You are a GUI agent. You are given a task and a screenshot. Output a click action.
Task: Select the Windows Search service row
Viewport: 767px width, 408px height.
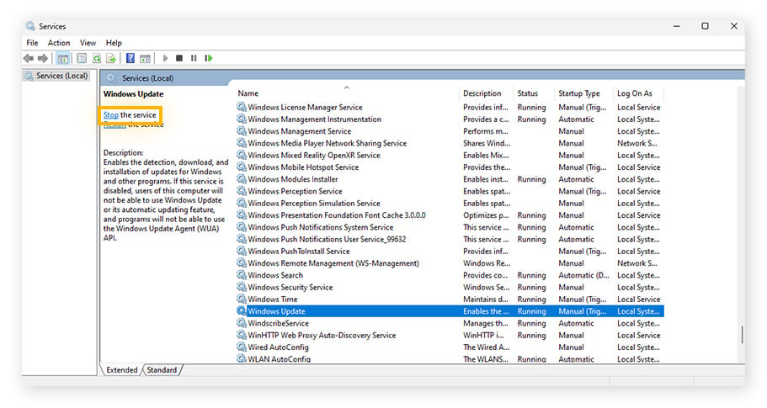[x=450, y=275]
